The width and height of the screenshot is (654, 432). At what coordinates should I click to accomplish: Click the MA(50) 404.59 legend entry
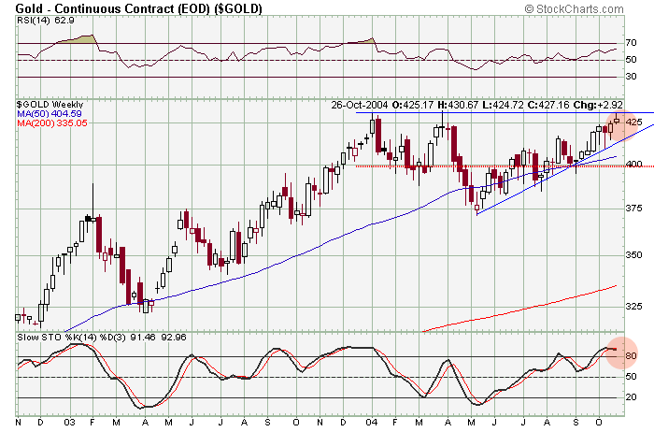(50, 113)
